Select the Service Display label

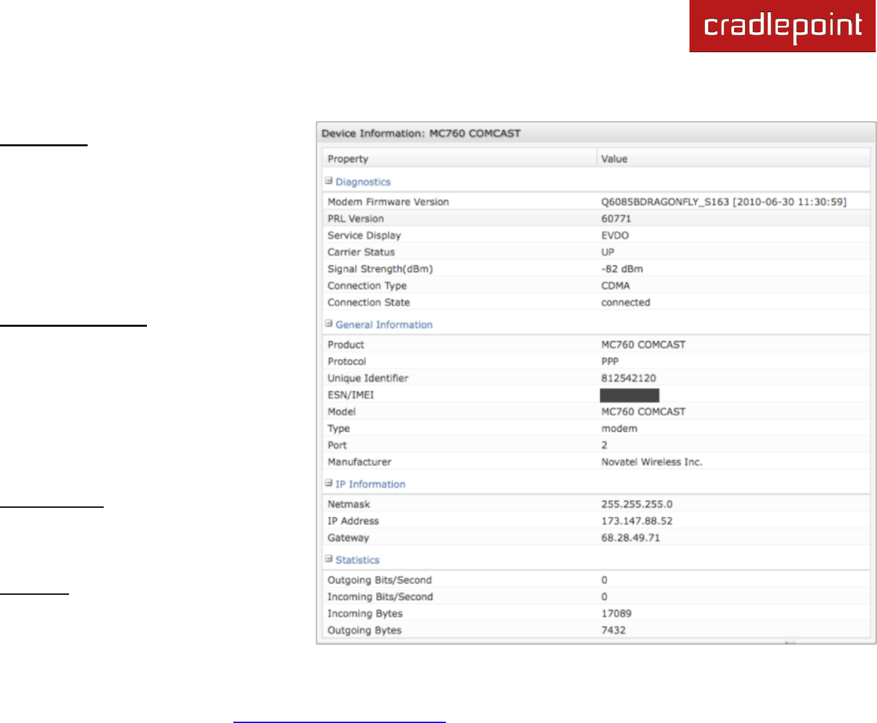364,235
